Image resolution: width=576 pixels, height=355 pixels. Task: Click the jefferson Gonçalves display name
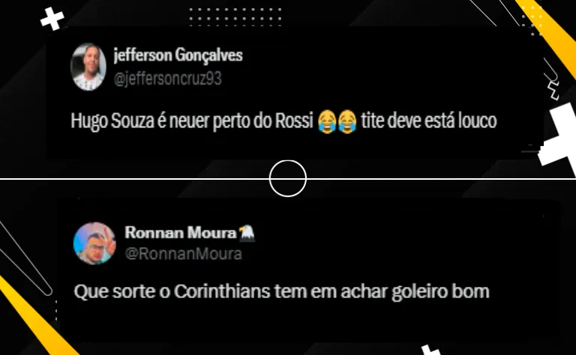(x=178, y=55)
